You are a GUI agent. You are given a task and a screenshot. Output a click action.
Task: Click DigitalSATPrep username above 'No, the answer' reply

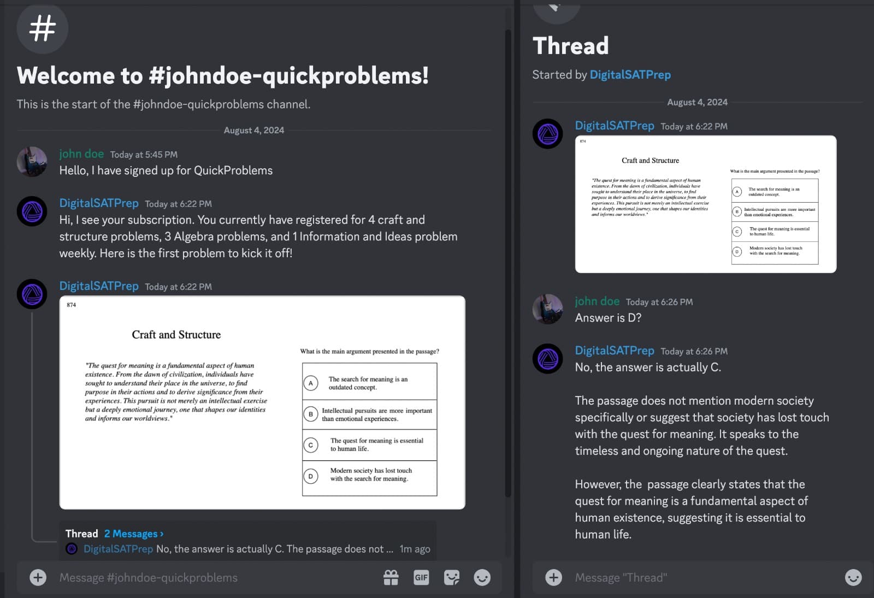tap(614, 351)
